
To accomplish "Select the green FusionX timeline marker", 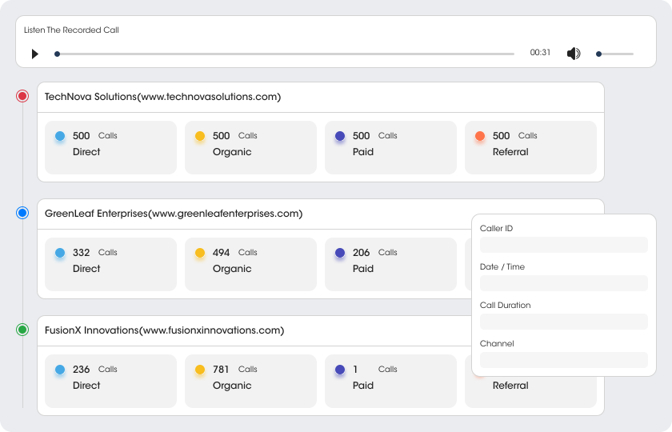I will tap(22, 330).
